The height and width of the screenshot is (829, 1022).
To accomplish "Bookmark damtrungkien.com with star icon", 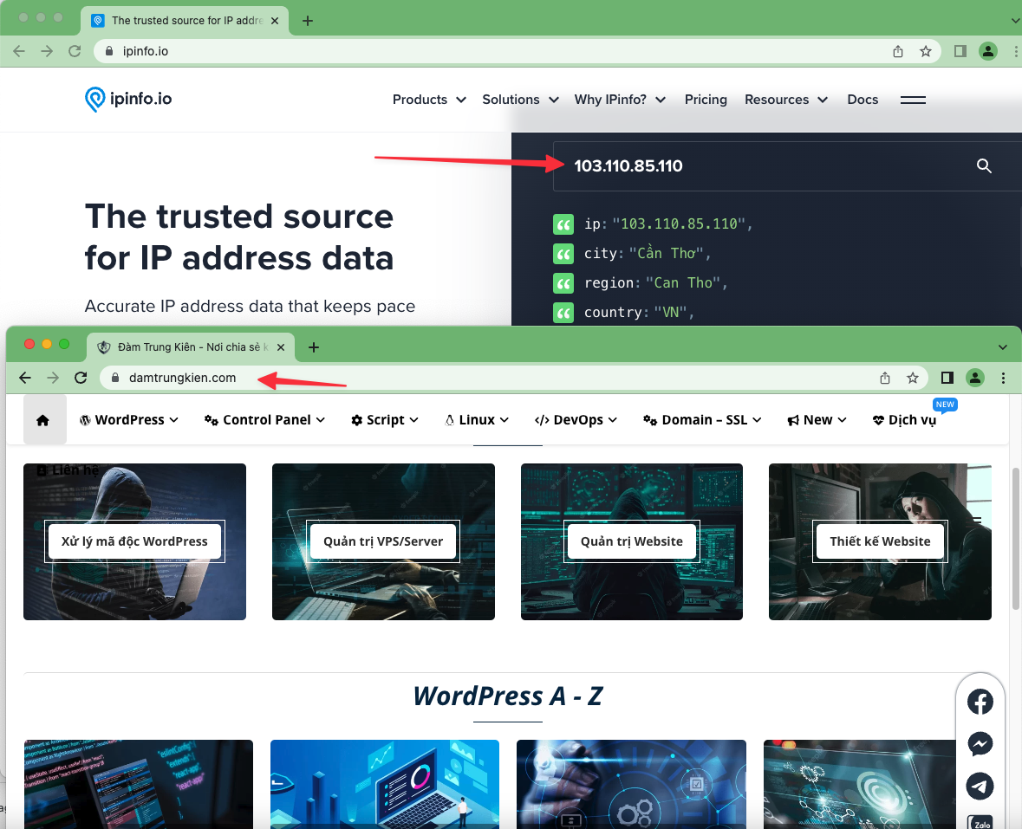I will click(913, 378).
